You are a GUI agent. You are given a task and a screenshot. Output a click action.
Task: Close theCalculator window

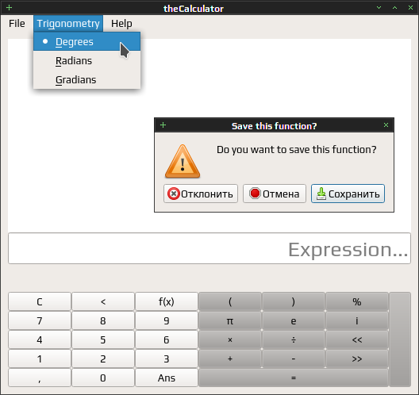tap(410, 7)
